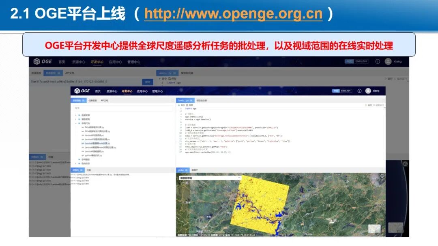Image resolution: width=438 pixels, height=246 pixels.
Task: Click 结束运行 stop button in front editor
Action: (378, 105)
